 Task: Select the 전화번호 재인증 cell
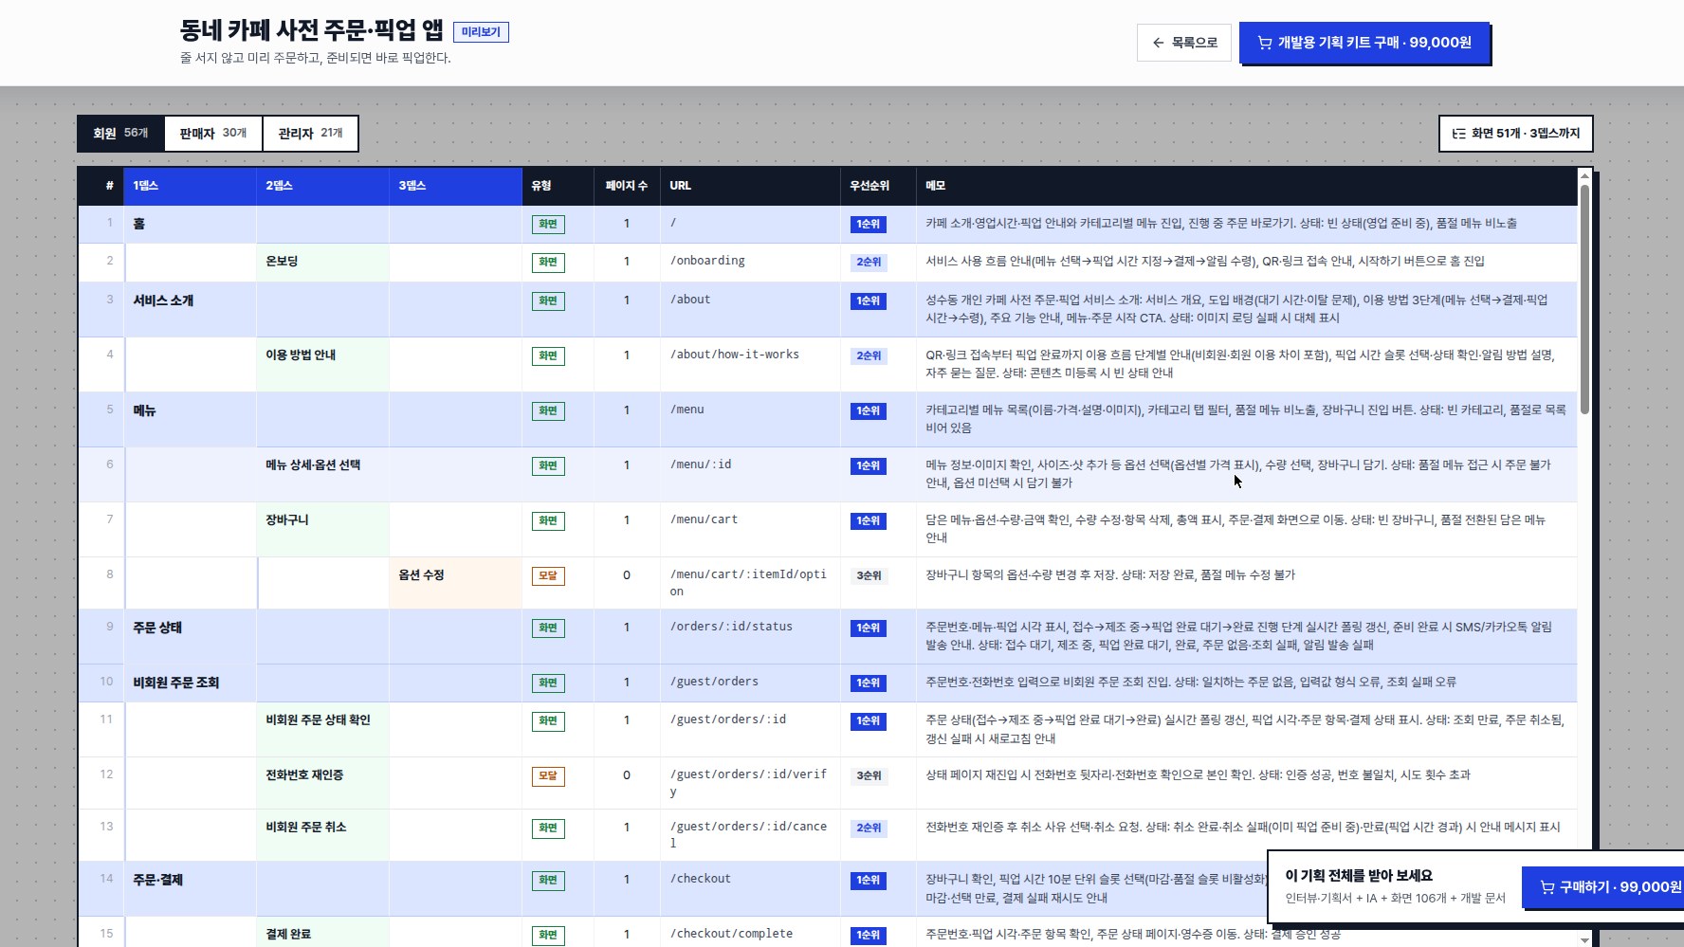click(x=322, y=783)
